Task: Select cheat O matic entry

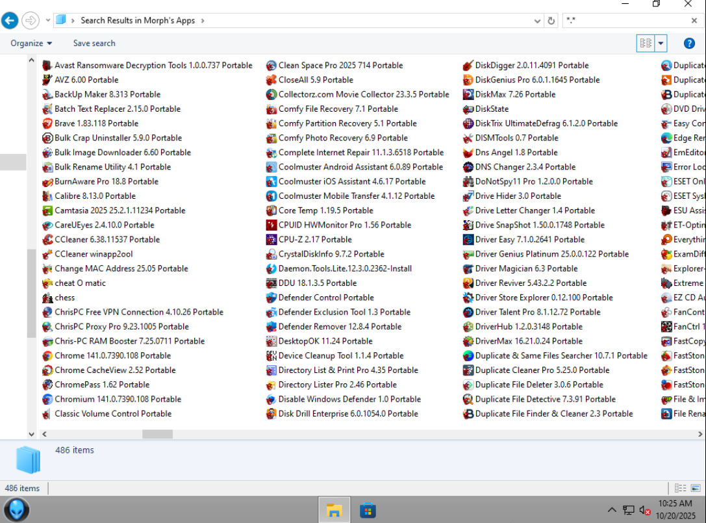Action: point(80,283)
